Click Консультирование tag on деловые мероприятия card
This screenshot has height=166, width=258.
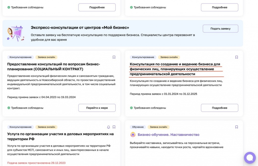(x=20, y=127)
